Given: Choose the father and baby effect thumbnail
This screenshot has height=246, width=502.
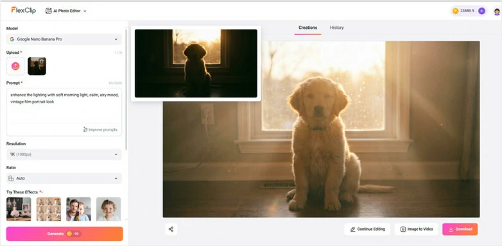Looking at the screenshot, I should coord(78,209).
